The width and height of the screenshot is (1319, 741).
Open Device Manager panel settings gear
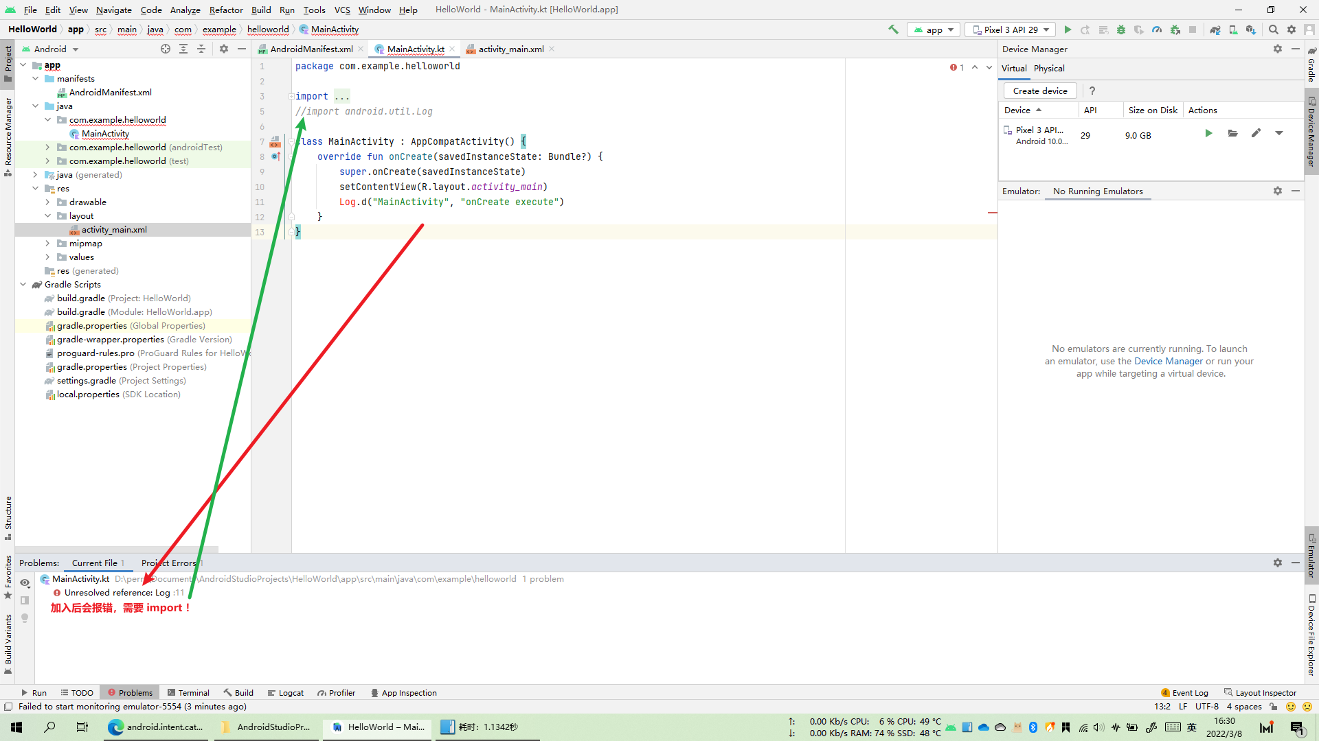[x=1278, y=49]
